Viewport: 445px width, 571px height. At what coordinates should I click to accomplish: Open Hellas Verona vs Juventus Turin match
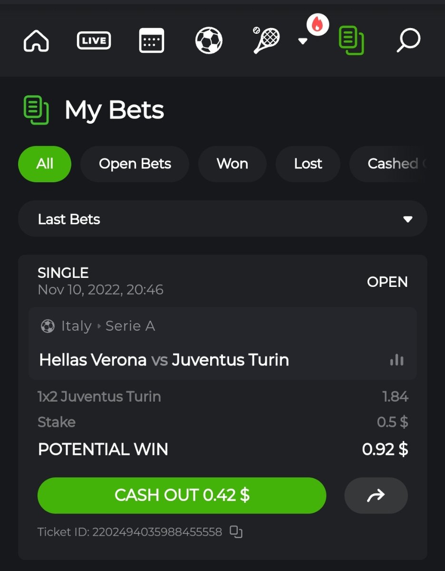tap(164, 360)
